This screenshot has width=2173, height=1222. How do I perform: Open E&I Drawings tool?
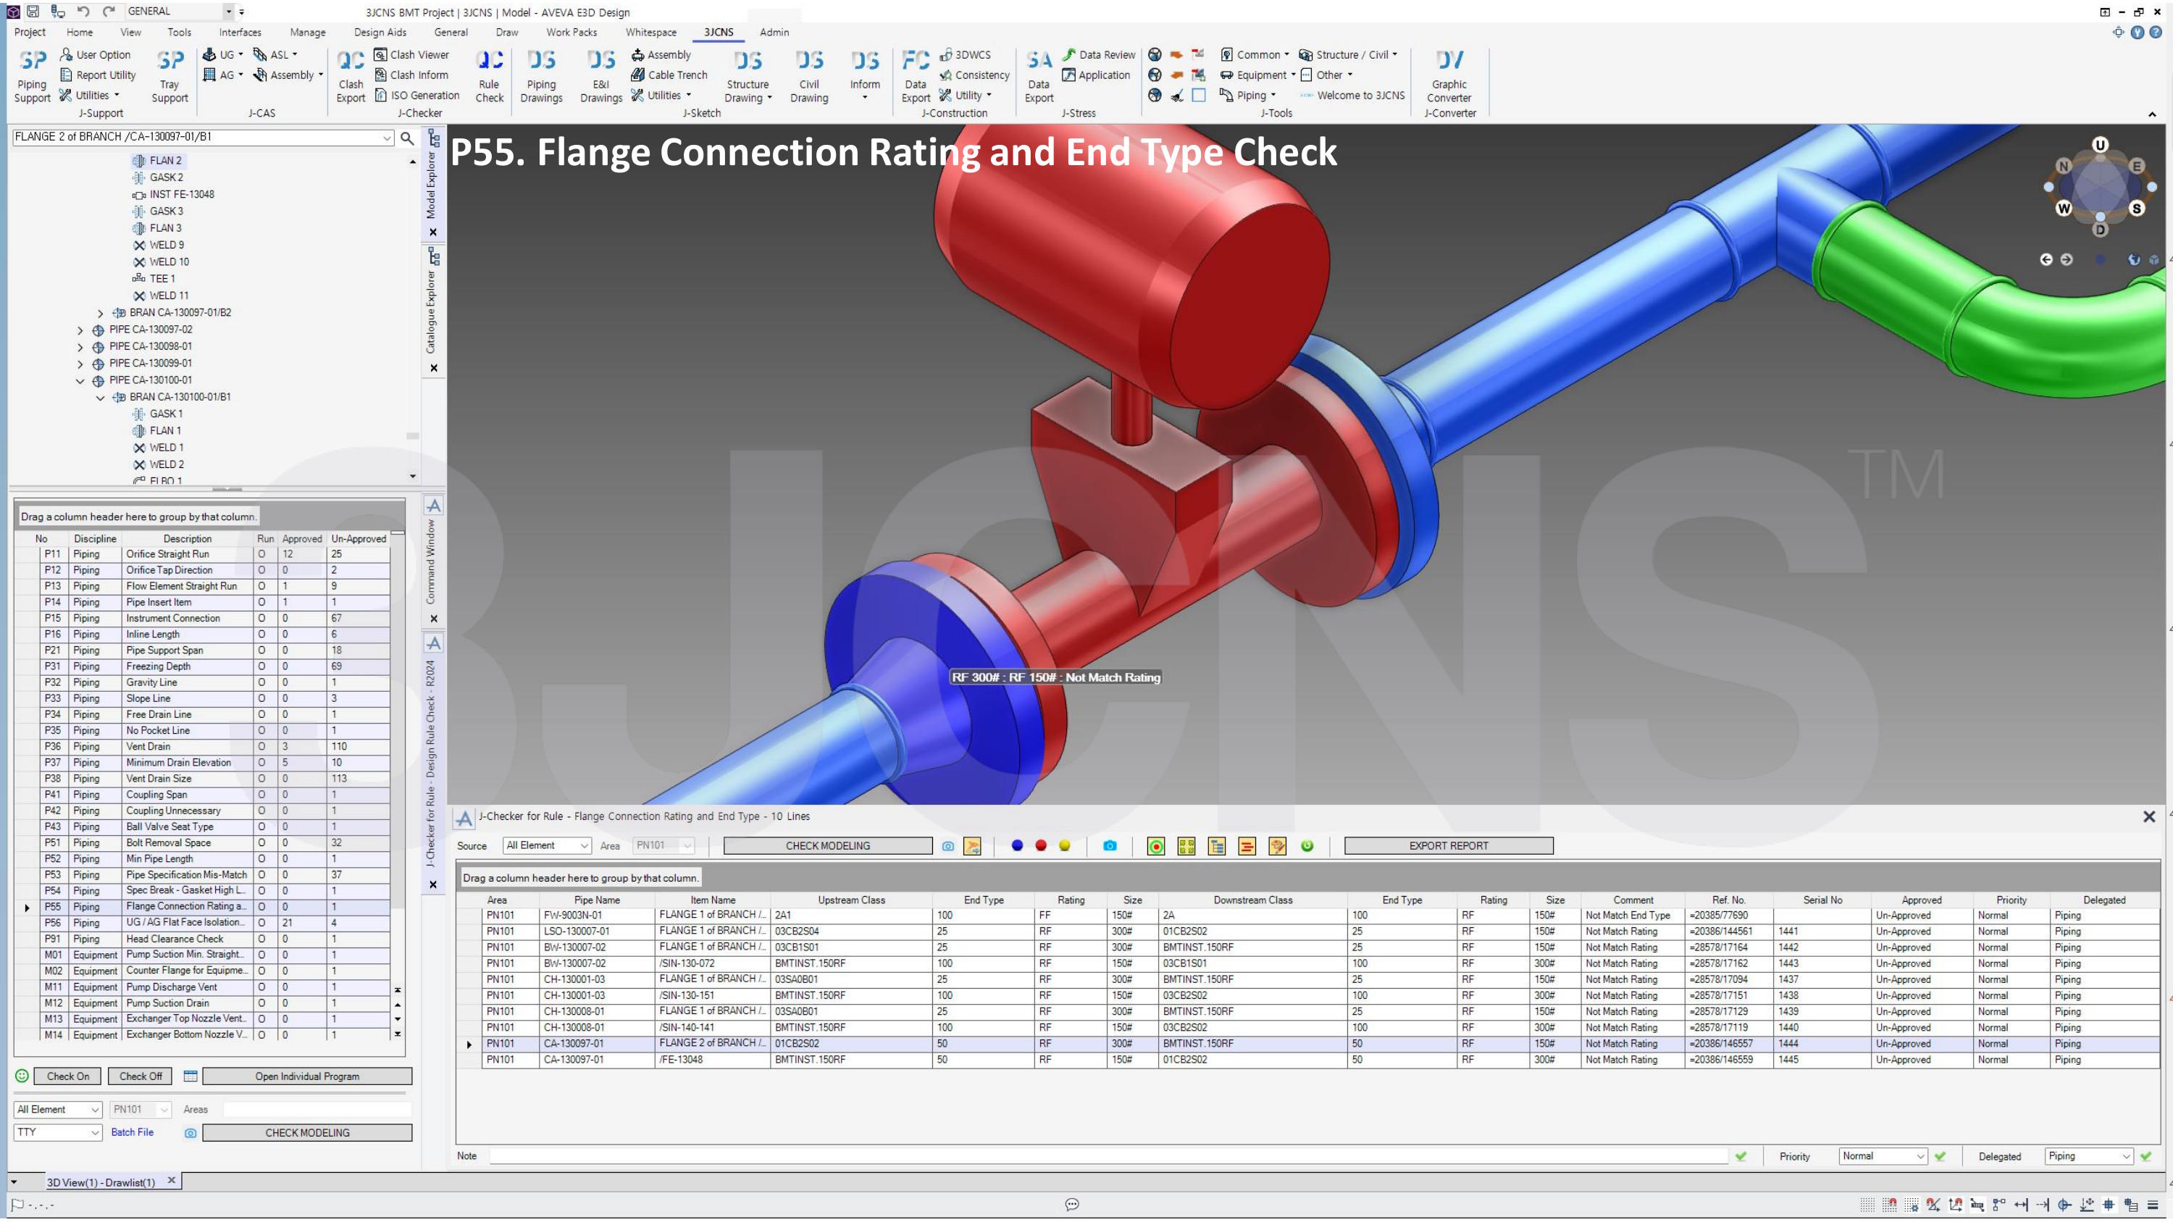(600, 76)
